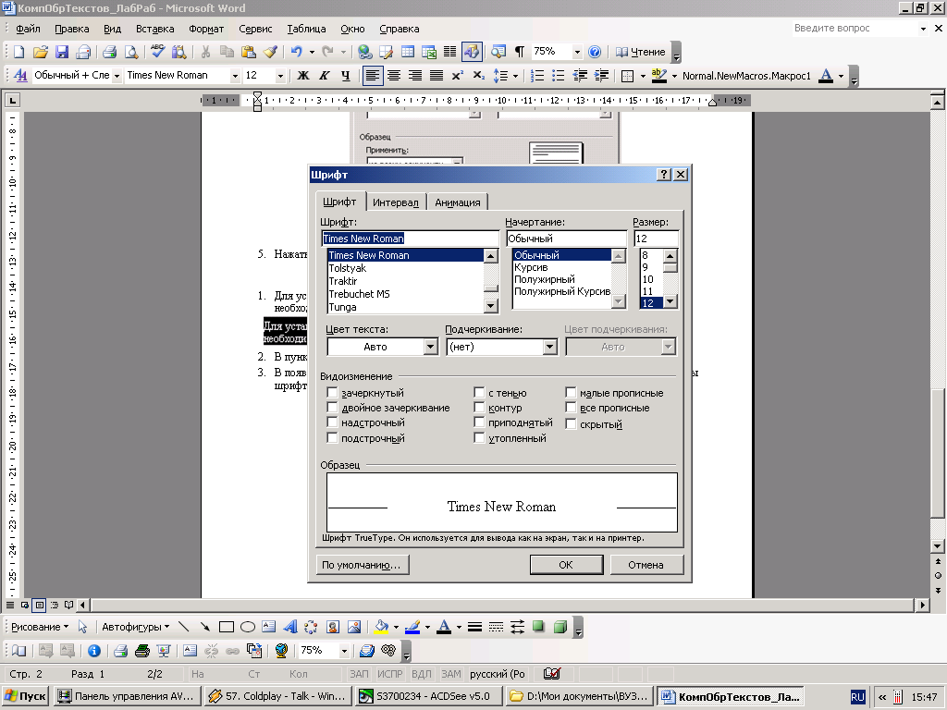Click the Numbered list icon
Screen dimensions: 947x710
click(536, 76)
